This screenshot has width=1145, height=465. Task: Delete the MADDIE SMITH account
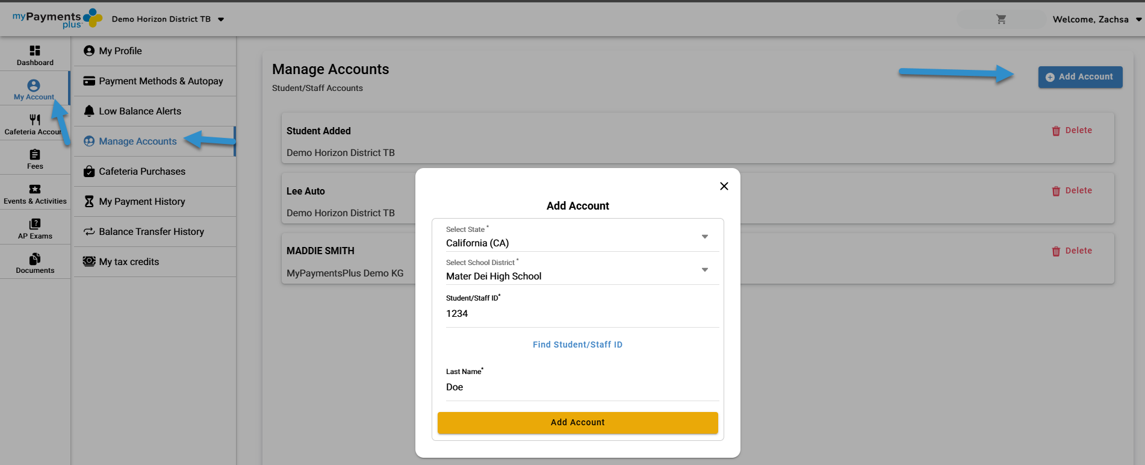[1072, 251]
